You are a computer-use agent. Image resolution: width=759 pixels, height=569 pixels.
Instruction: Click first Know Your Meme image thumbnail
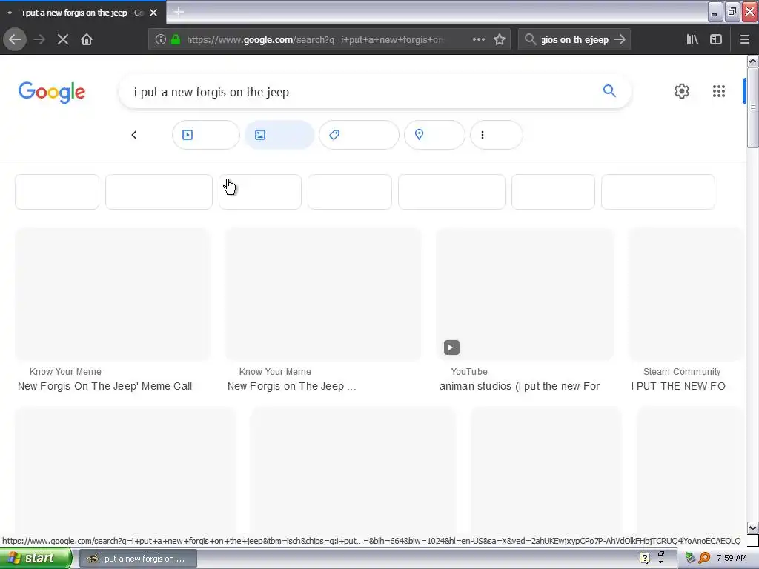(x=113, y=294)
